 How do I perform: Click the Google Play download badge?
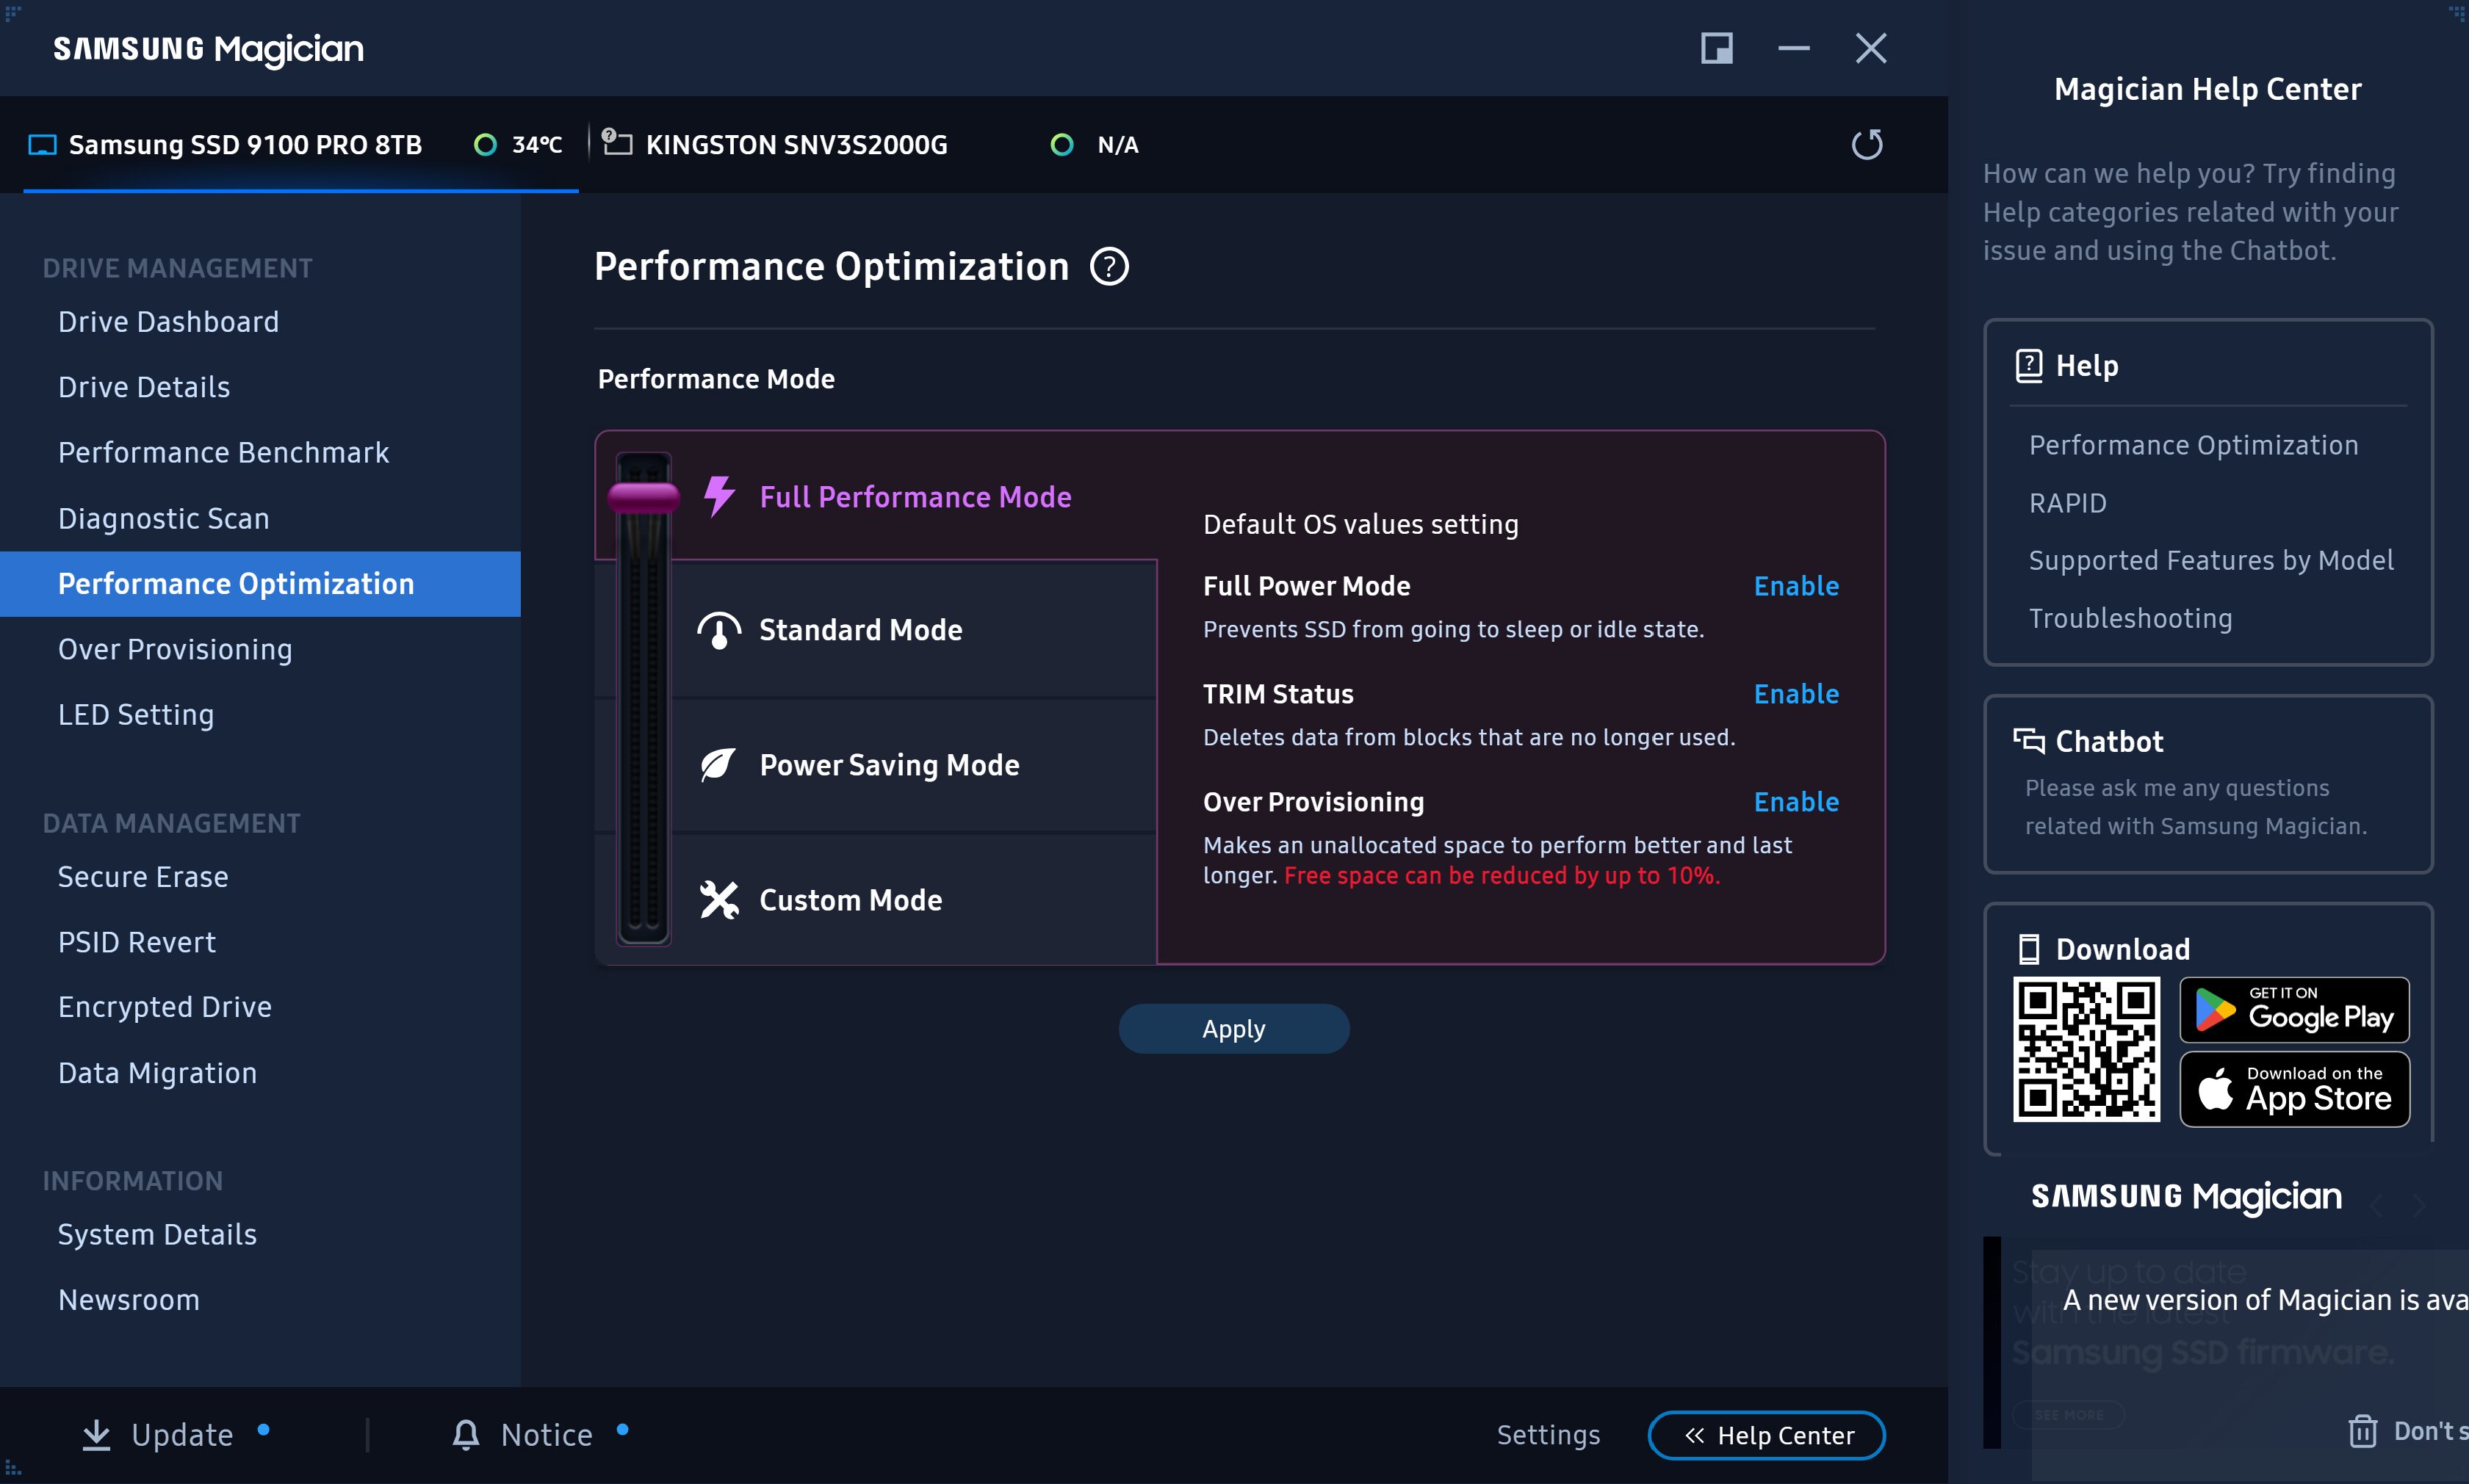2293,1010
